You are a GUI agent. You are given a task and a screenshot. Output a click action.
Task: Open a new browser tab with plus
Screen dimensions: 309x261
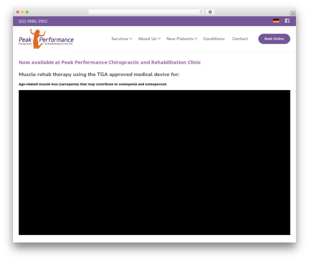click(293, 14)
